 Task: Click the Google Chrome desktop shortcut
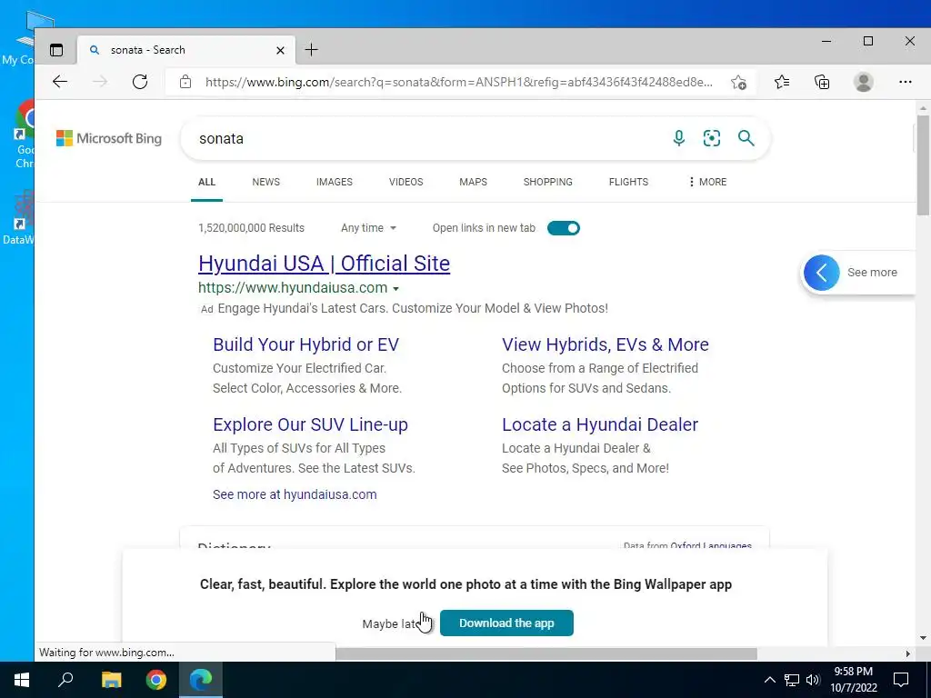click(25, 135)
